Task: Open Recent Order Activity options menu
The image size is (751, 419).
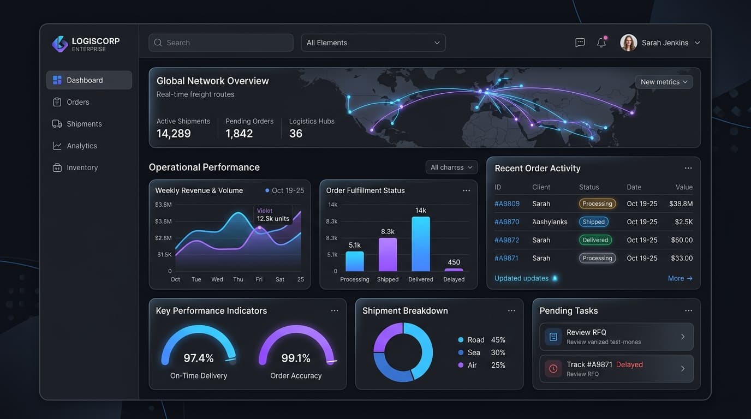Action: tap(688, 168)
